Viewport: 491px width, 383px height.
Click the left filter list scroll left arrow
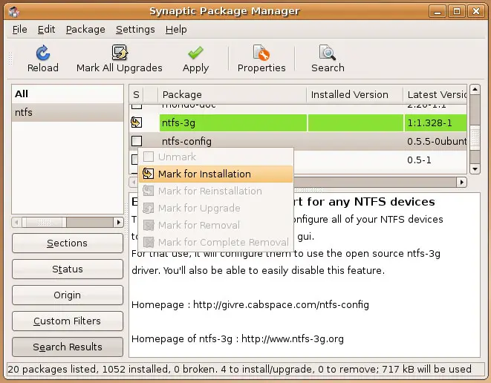(16, 223)
